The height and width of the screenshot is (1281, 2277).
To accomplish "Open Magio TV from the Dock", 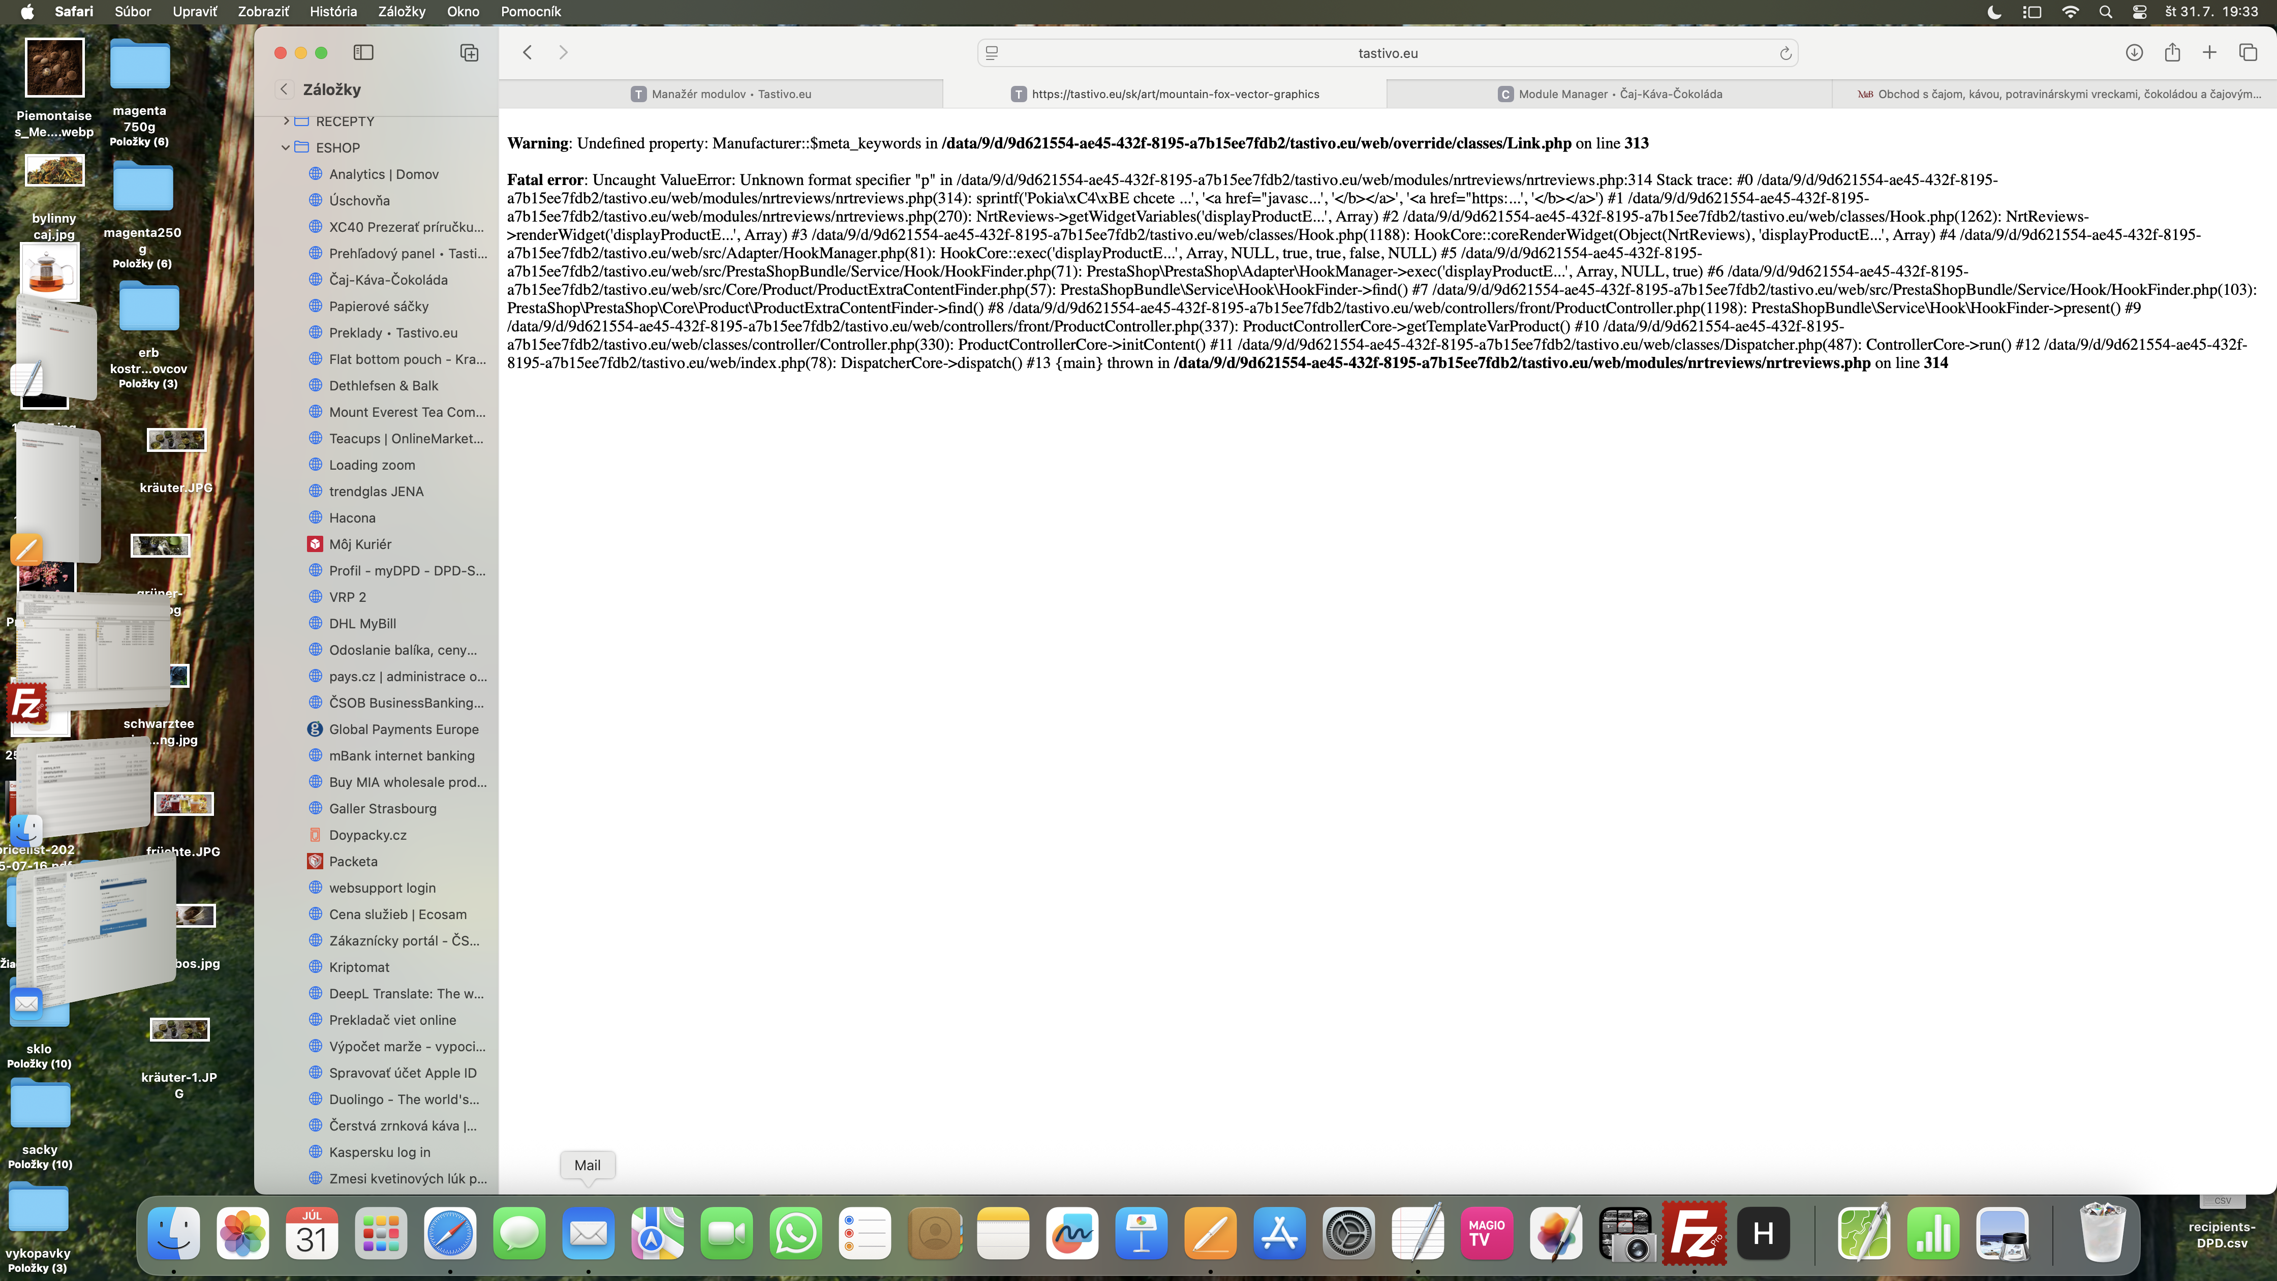I will point(1487,1233).
